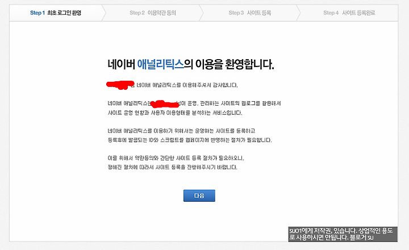Click the line starting 사이트 운영 현황과 사용자 이용형태를
Viewport: 409px width, 250px height.
coord(175,113)
